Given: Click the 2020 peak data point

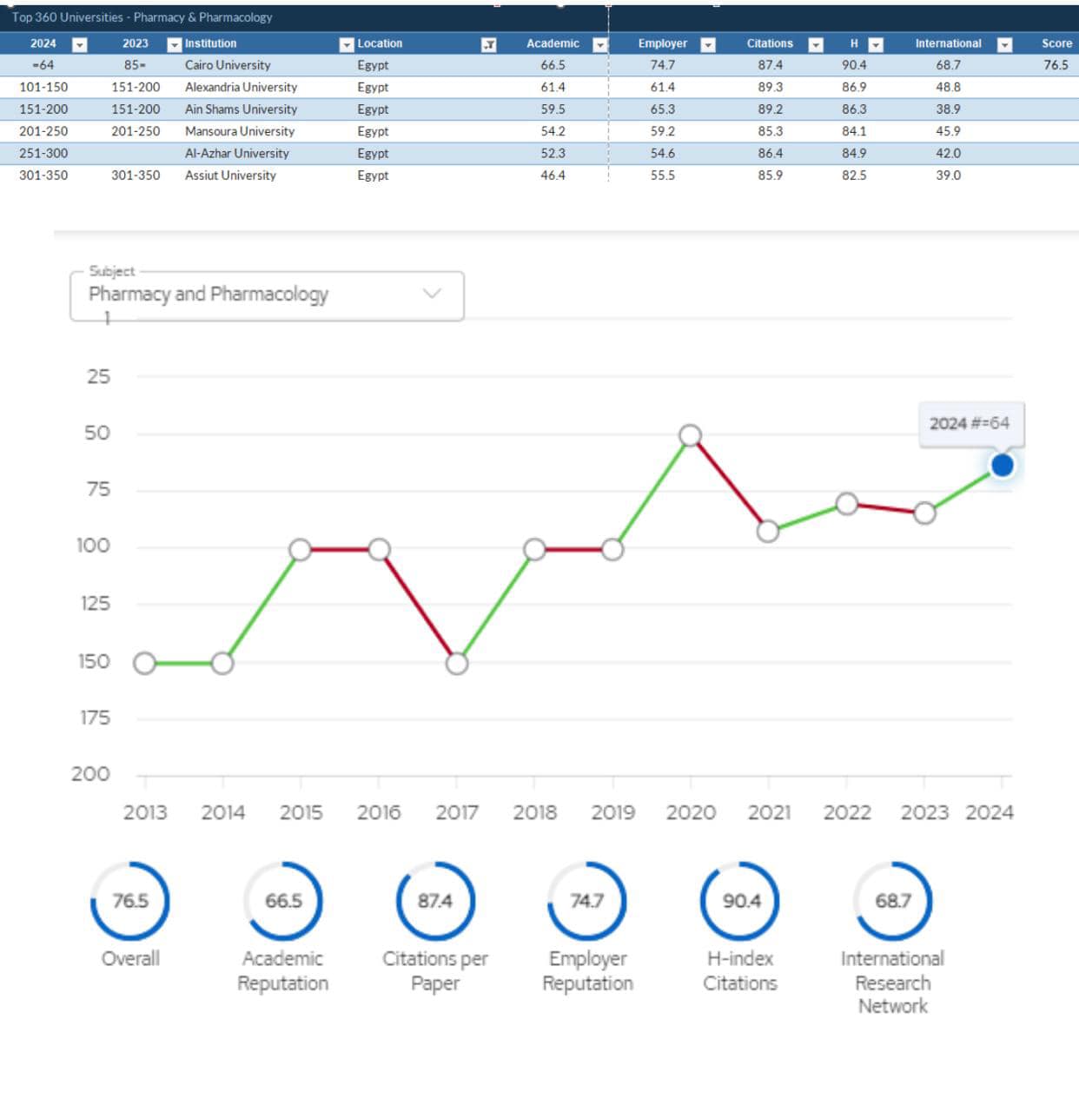Looking at the screenshot, I should click(690, 435).
